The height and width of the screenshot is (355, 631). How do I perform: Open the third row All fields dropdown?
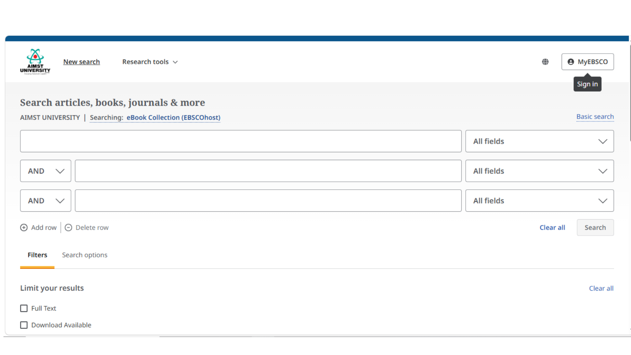pyautogui.click(x=540, y=201)
